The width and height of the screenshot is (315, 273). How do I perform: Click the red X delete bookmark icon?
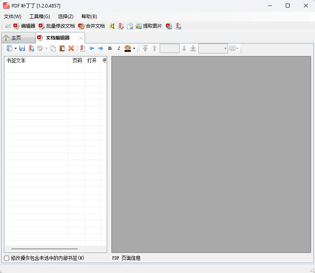[x=71, y=48]
